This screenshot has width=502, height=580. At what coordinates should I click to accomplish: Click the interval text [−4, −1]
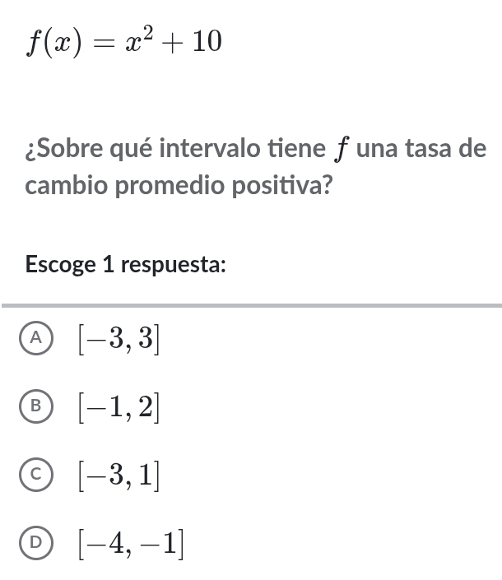[x=130, y=544]
